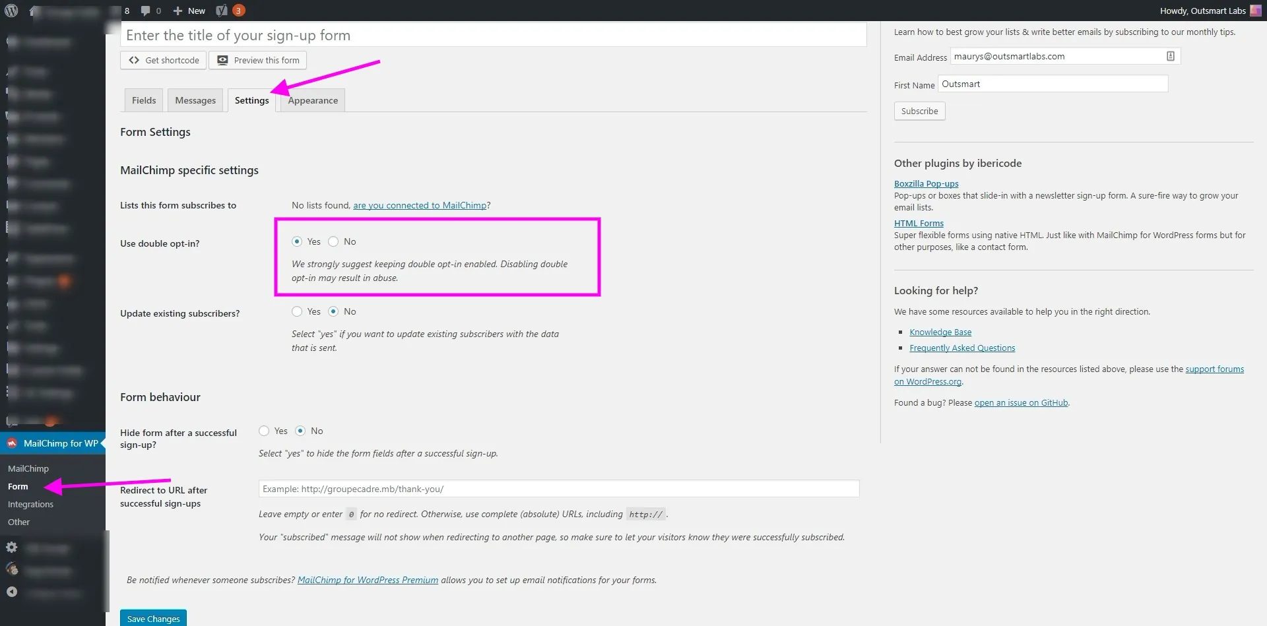Open the Settings tab
1267x626 pixels.
click(x=252, y=100)
